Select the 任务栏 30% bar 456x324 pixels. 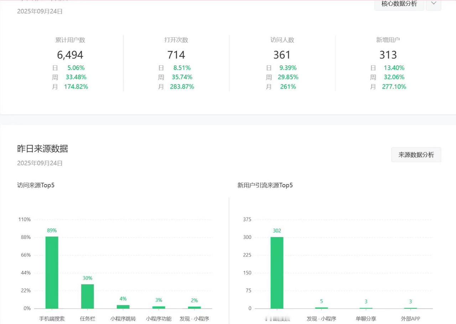pyautogui.click(x=88, y=296)
